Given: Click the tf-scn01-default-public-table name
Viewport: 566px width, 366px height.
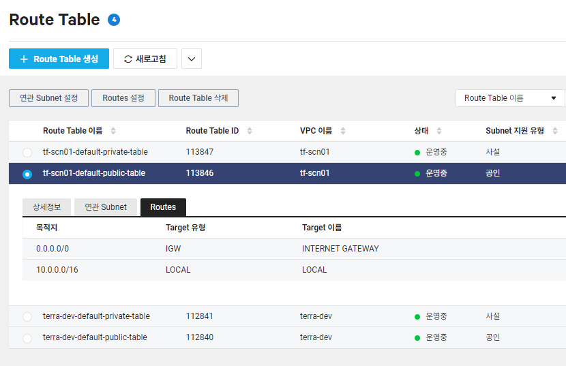Looking at the screenshot, I should pyautogui.click(x=94, y=173).
